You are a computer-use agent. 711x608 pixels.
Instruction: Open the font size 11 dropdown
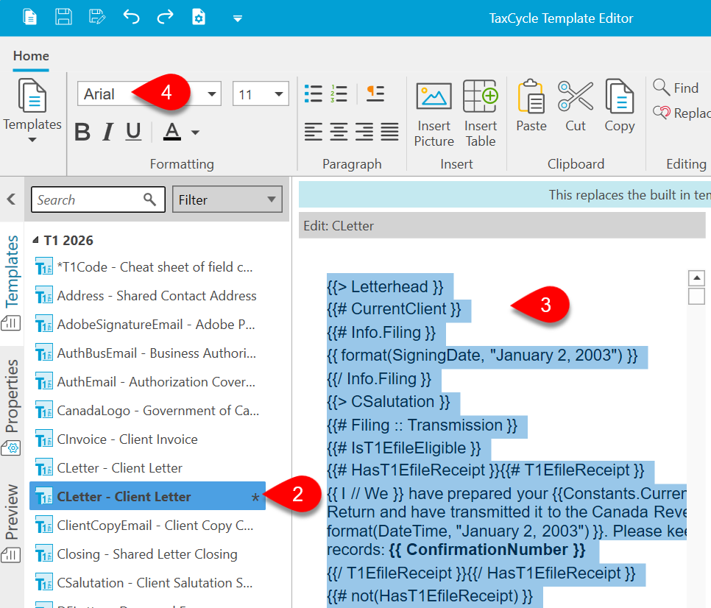pyautogui.click(x=279, y=94)
